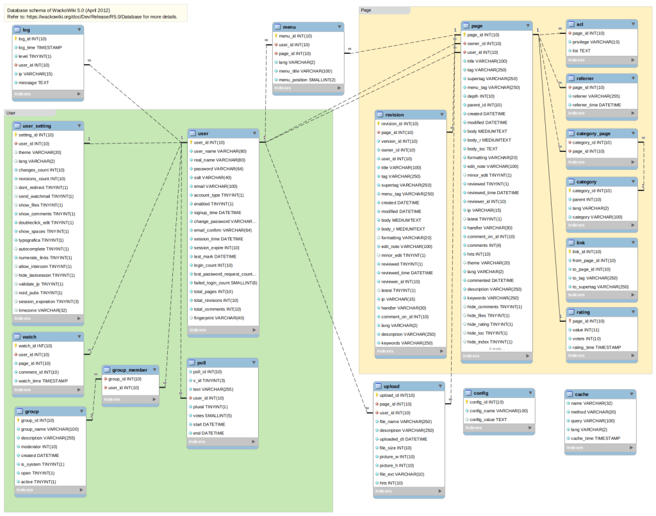Click the key icon beside group_id in group table
Image resolution: width=656 pixels, height=516 pixels.
[x=17, y=421]
